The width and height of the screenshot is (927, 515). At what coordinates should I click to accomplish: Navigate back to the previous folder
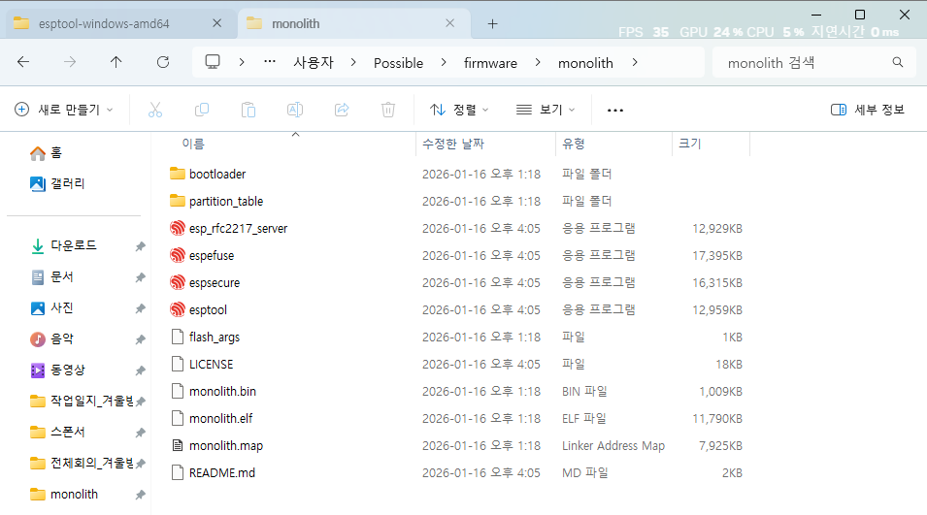point(23,62)
